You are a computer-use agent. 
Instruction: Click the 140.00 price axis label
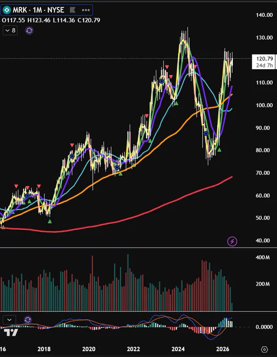264,15
